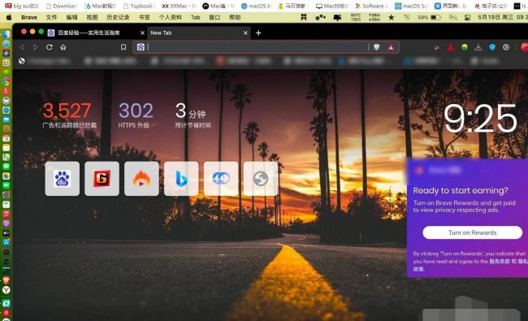Open the home page icon

pyautogui.click(x=63, y=47)
